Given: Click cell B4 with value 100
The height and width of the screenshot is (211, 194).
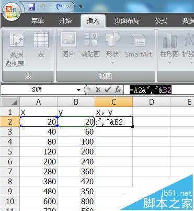Looking at the screenshot, I should (76, 141).
